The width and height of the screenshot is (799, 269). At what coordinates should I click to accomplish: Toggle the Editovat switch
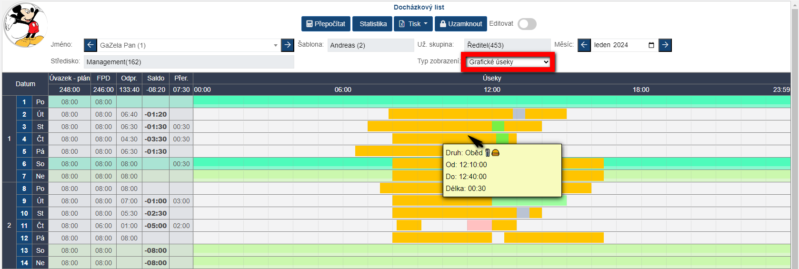[527, 24]
